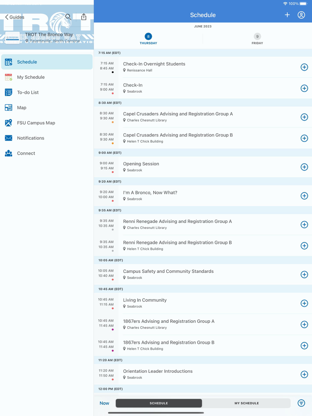
Task: Open Orientation Leader Introductions details
Action: coord(203,374)
